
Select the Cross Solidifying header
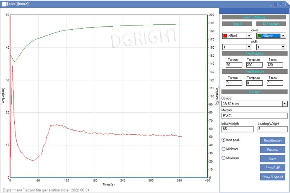coord(254,17)
